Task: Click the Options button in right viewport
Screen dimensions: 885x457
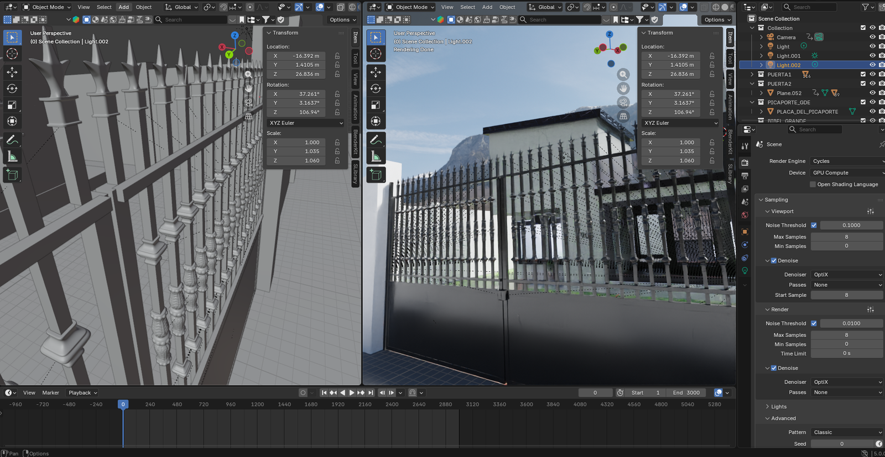Action: pos(717,19)
